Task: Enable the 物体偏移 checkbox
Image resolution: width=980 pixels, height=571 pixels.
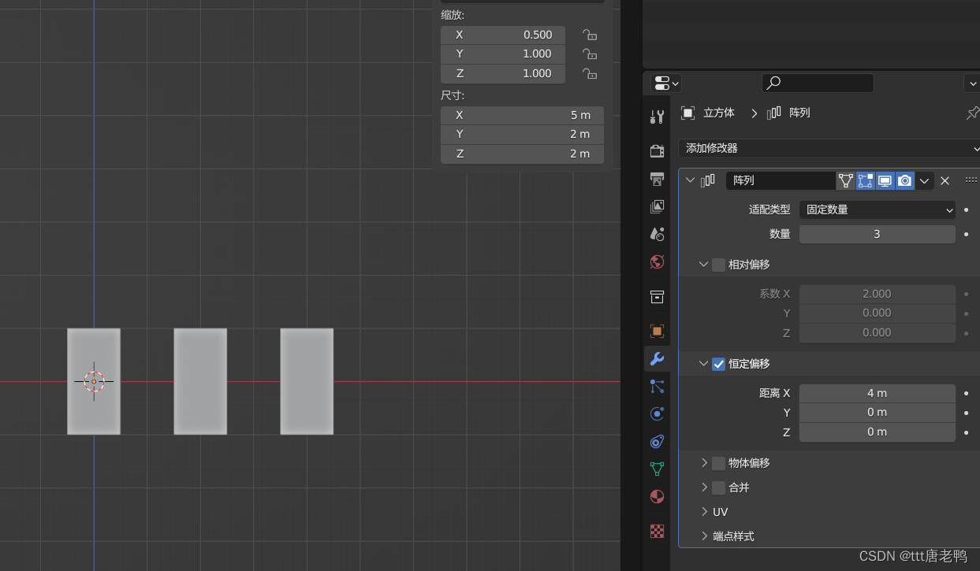Action: coord(718,463)
